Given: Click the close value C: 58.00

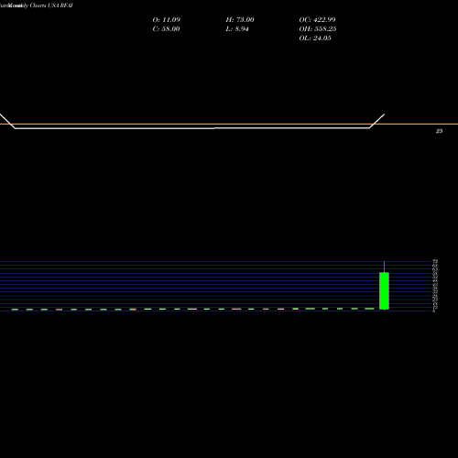Looking at the screenshot, I should (166, 29).
